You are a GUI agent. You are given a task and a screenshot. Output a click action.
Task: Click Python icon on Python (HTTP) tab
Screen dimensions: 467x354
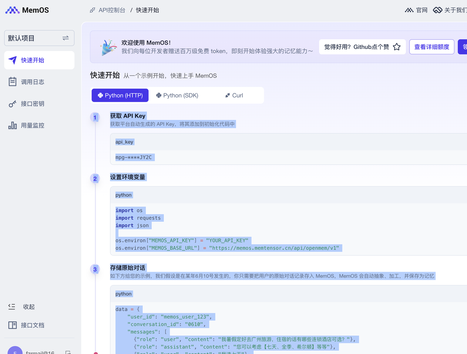pyautogui.click(x=100, y=95)
